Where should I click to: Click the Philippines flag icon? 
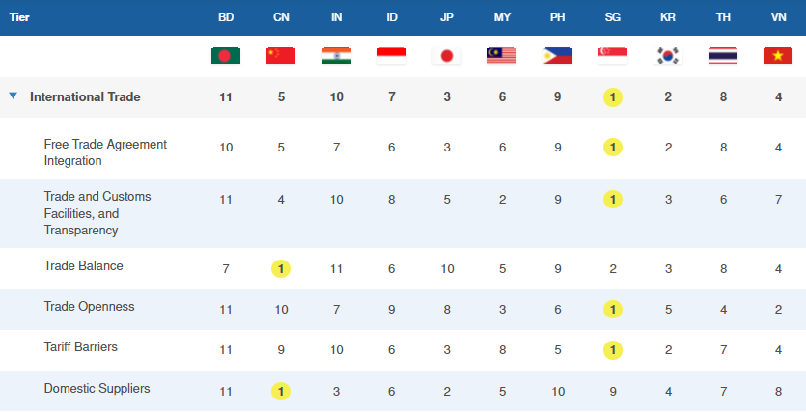coord(557,56)
